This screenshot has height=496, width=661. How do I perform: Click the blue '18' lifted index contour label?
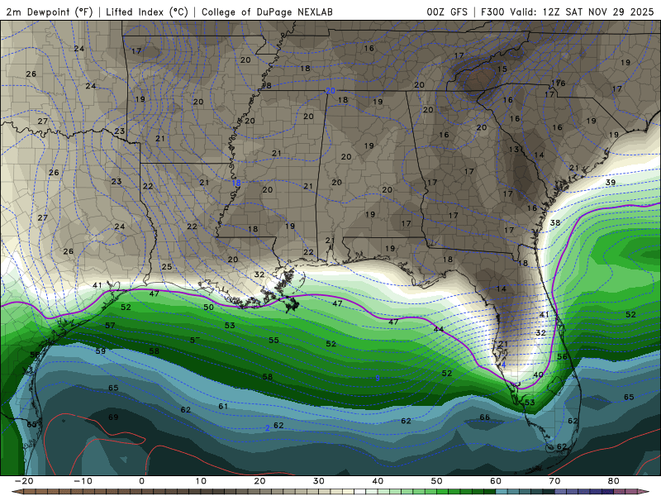point(236,183)
